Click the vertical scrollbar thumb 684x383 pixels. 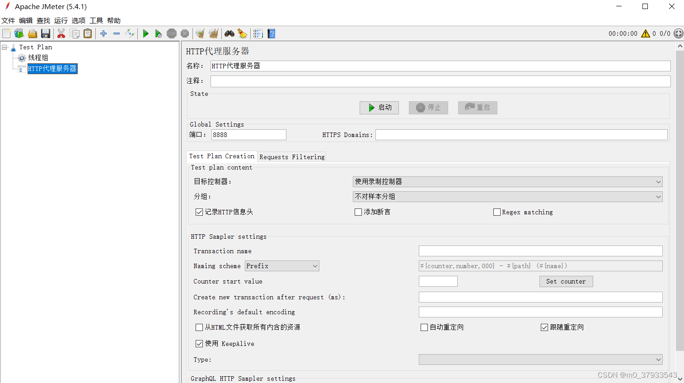point(679,200)
